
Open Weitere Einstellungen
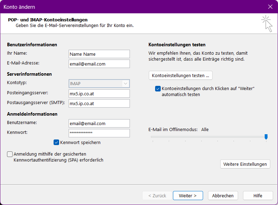tap(245, 164)
